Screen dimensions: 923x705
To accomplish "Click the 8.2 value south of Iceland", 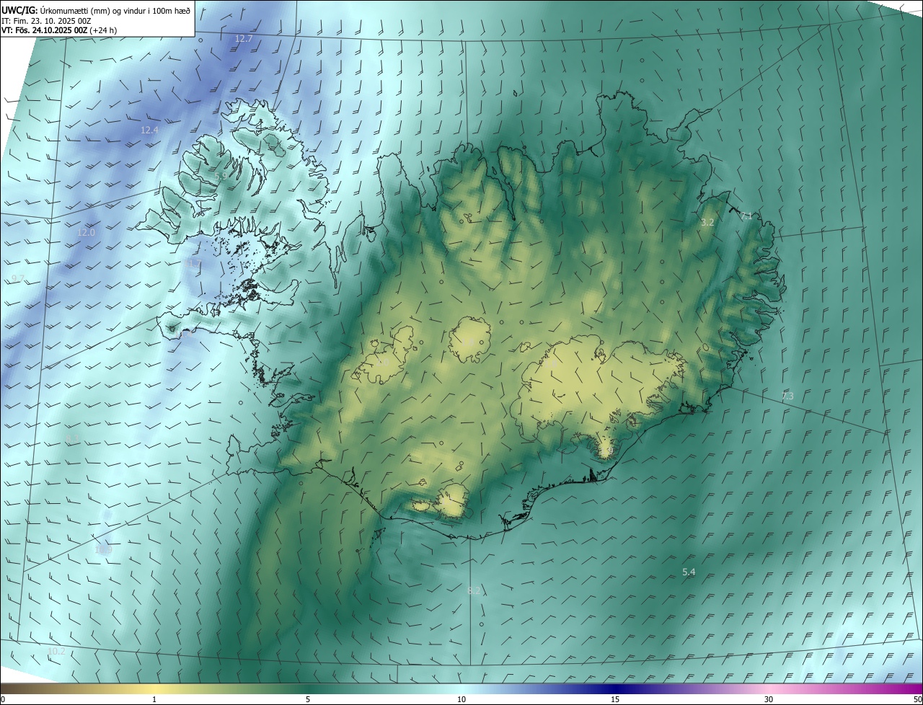I will [x=474, y=591].
